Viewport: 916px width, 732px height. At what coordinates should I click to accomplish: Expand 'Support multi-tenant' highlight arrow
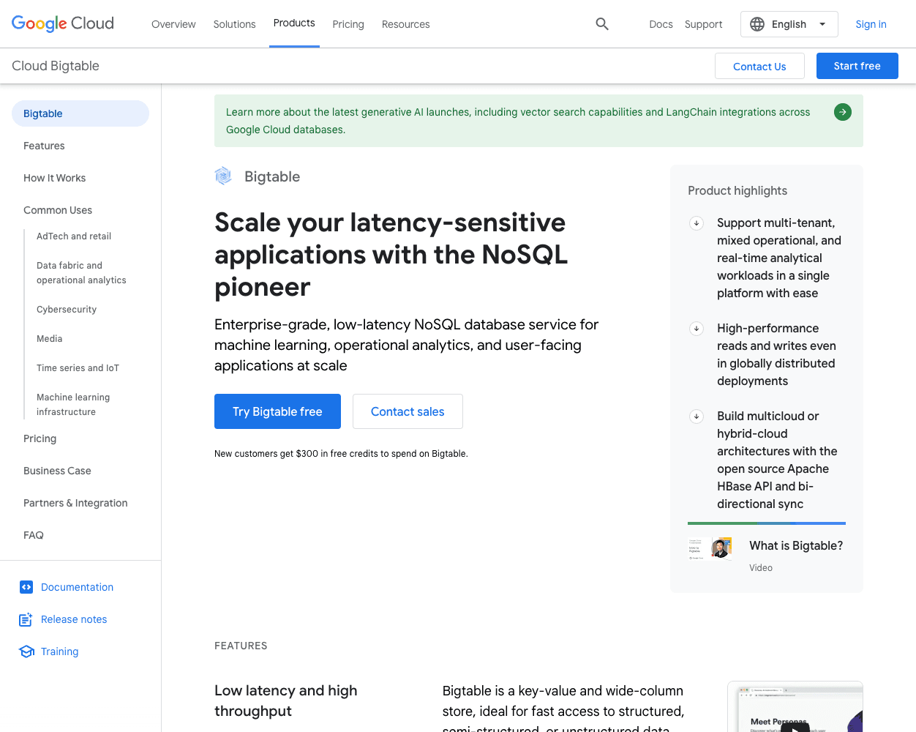pyautogui.click(x=697, y=223)
